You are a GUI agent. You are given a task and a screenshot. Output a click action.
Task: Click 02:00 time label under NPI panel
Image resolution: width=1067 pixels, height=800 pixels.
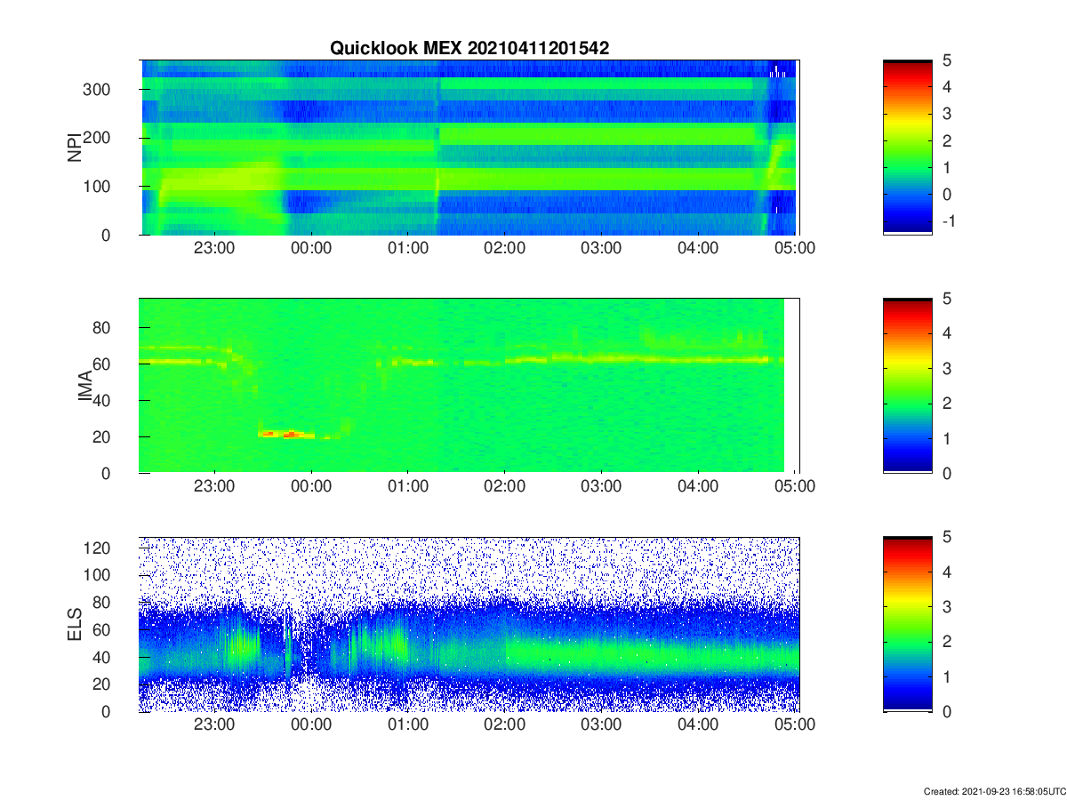pos(504,249)
